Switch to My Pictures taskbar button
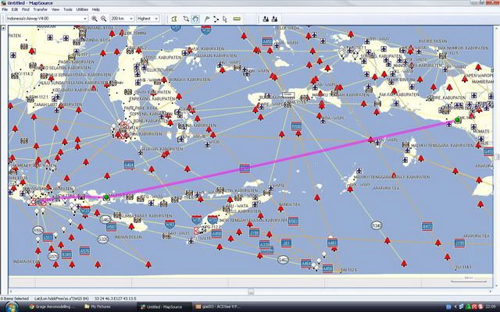500x312 pixels. point(98,307)
